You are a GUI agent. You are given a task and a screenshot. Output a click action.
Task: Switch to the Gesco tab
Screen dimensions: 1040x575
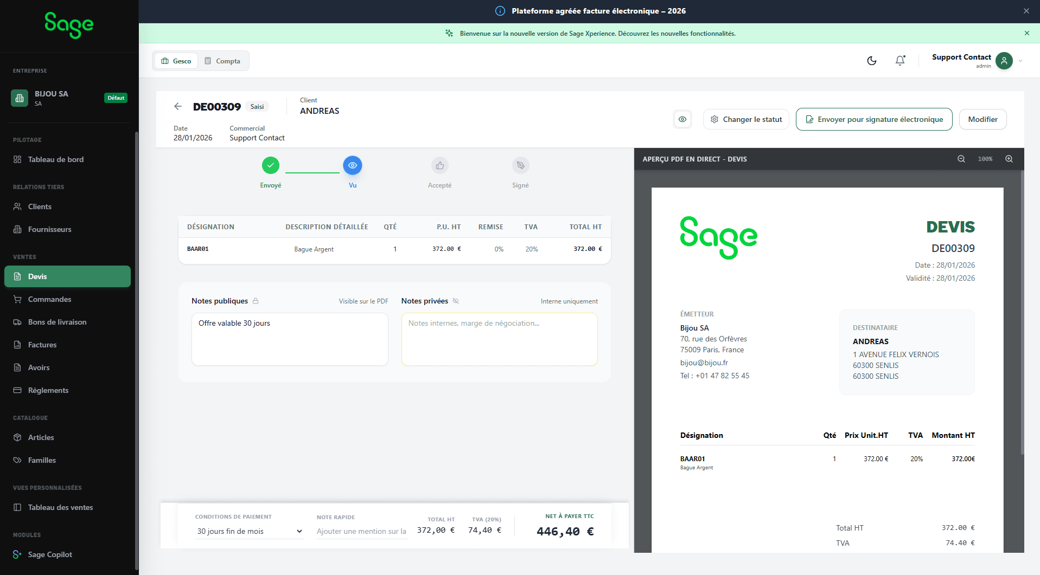tap(176, 61)
